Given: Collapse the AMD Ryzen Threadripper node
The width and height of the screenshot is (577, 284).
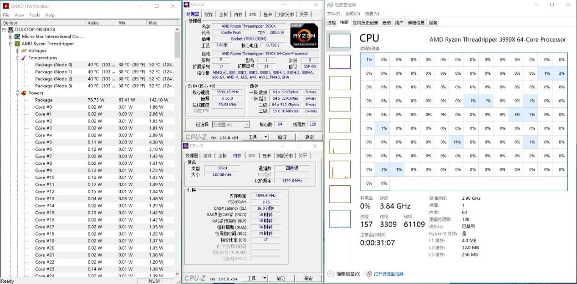Looking at the screenshot, I should pos(10,44).
